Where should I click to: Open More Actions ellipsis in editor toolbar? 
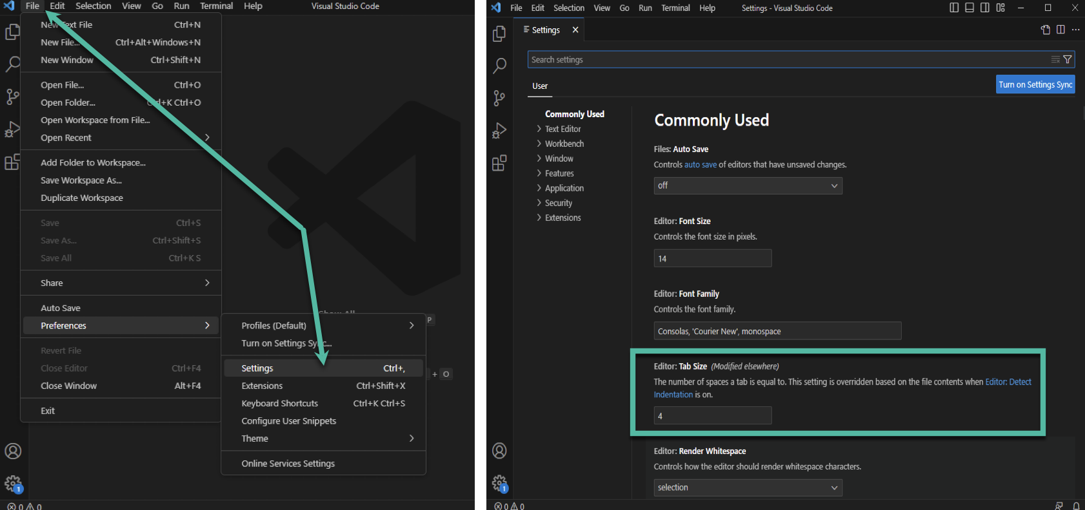pyautogui.click(x=1075, y=30)
